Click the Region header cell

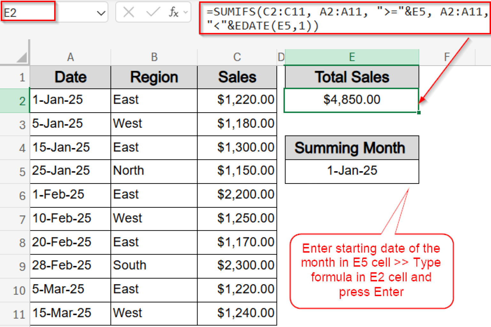(154, 77)
